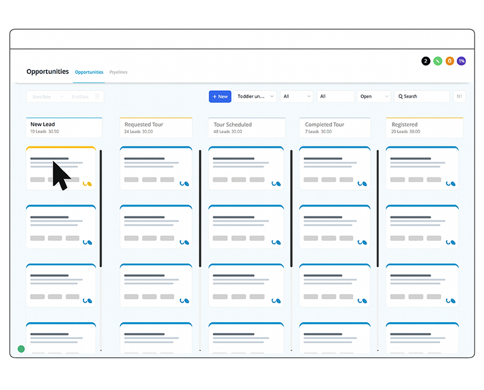The height and width of the screenshot is (390, 484).
Task: Open the Toddler un... pipeline dropdown
Action: pos(255,96)
